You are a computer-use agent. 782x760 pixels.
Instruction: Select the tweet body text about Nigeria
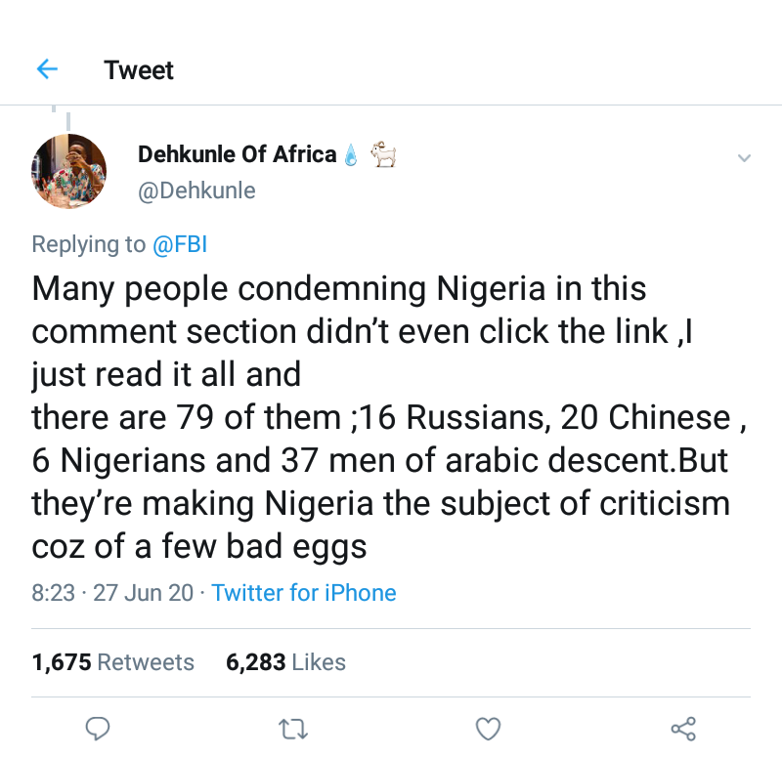(381, 417)
